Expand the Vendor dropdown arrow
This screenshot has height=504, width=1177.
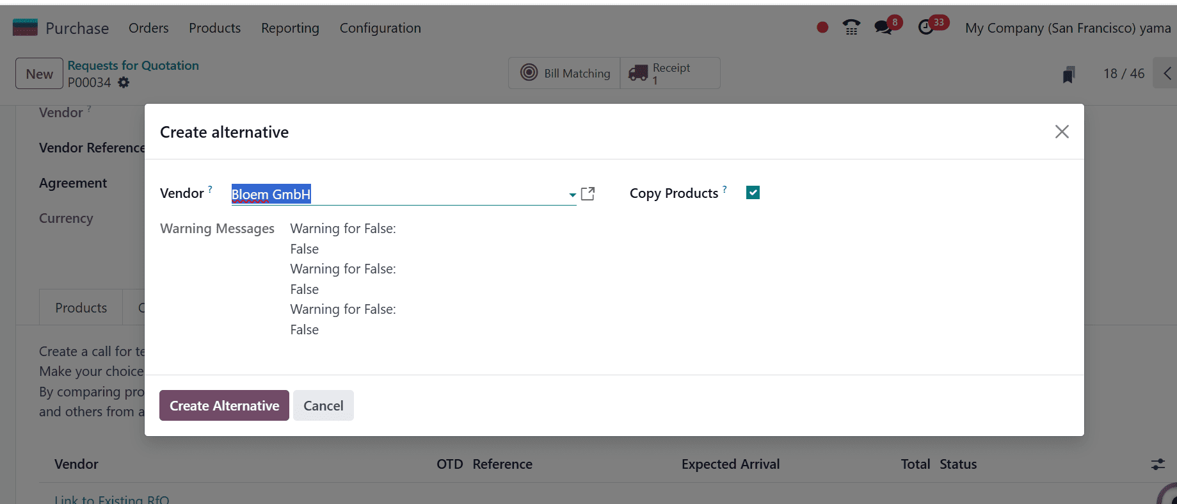[x=572, y=195]
